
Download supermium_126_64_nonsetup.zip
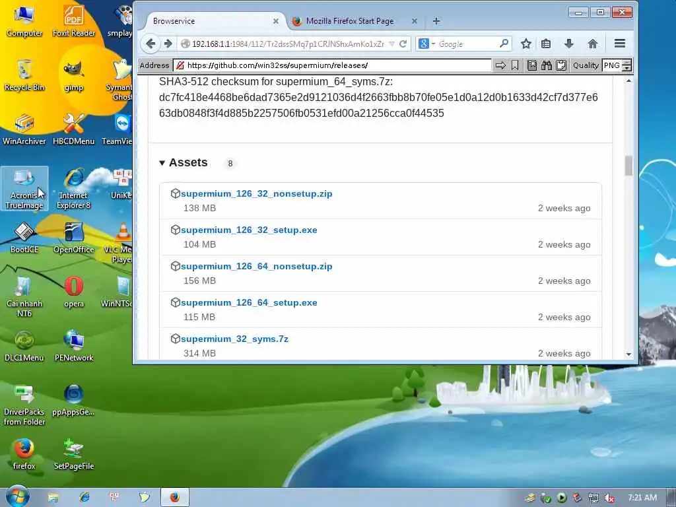pos(257,266)
